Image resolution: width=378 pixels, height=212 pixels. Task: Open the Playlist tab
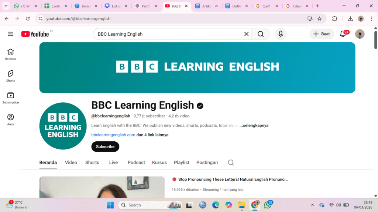click(x=182, y=162)
